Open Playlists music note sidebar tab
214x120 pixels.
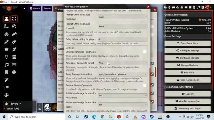tap(198, 7)
